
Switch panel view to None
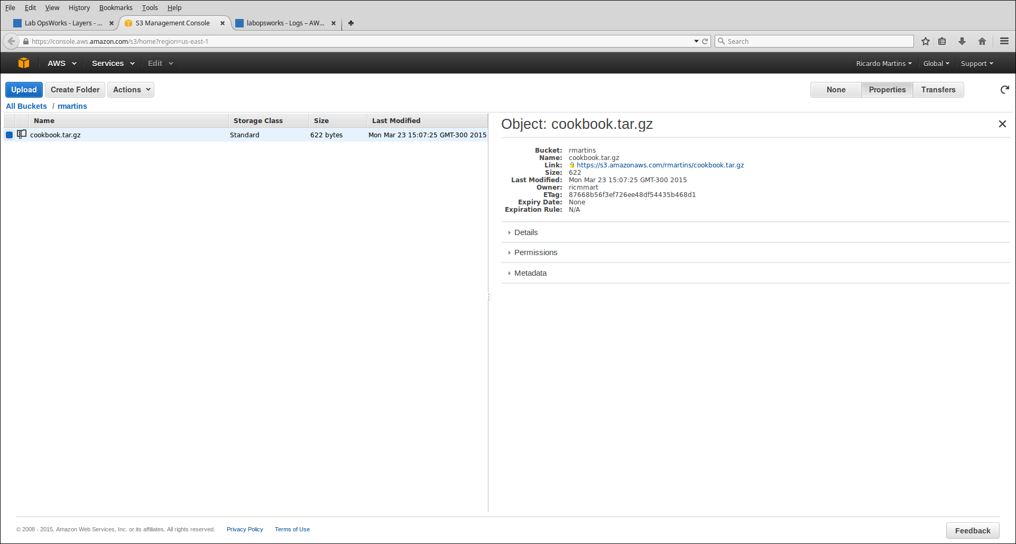836,90
